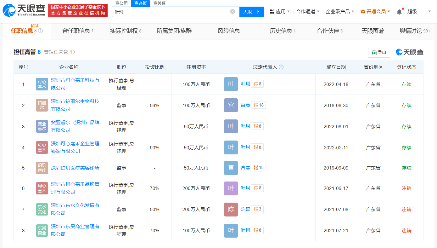Click the 铂丽尔 company logo in row 2
This screenshot has width=437, height=248.
click(42, 105)
